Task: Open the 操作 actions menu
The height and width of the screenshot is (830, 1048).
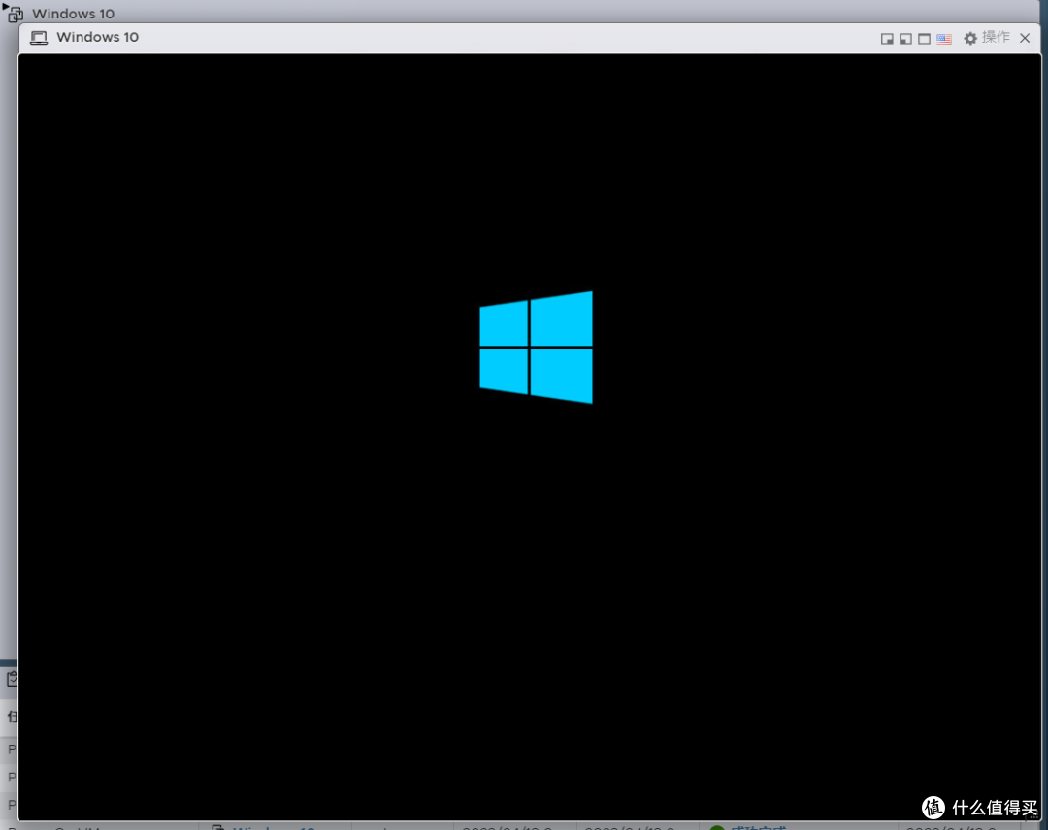Action: pos(996,38)
